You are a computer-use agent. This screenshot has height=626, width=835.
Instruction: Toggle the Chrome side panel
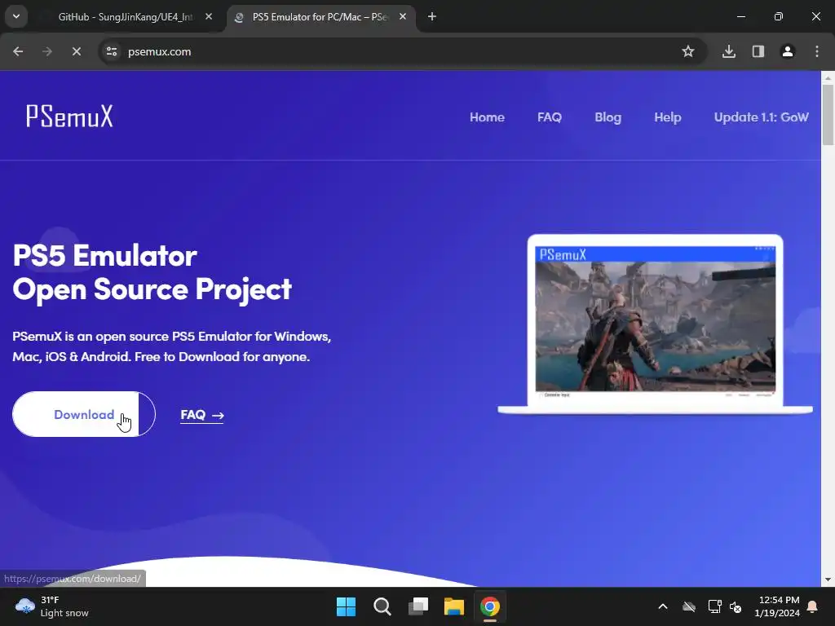(x=758, y=51)
